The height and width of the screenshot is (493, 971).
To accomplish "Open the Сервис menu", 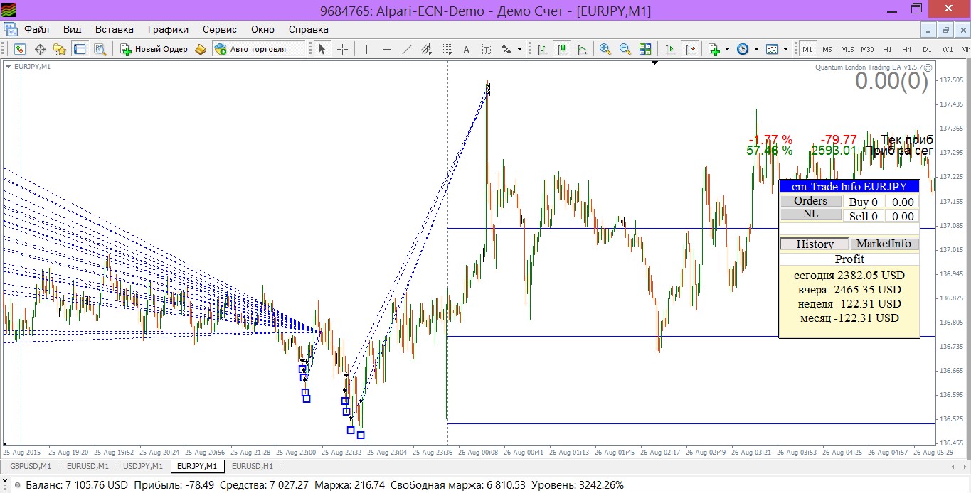I will click(x=220, y=29).
